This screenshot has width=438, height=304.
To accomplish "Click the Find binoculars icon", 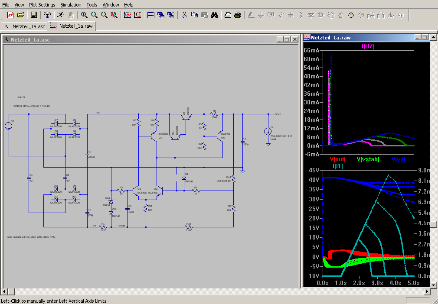I will tap(214, 15).
